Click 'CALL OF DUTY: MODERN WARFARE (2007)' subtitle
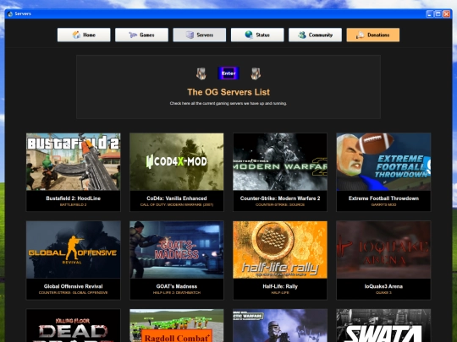Image resolution: width=457 pixels, height=342 pixels. 177,204
